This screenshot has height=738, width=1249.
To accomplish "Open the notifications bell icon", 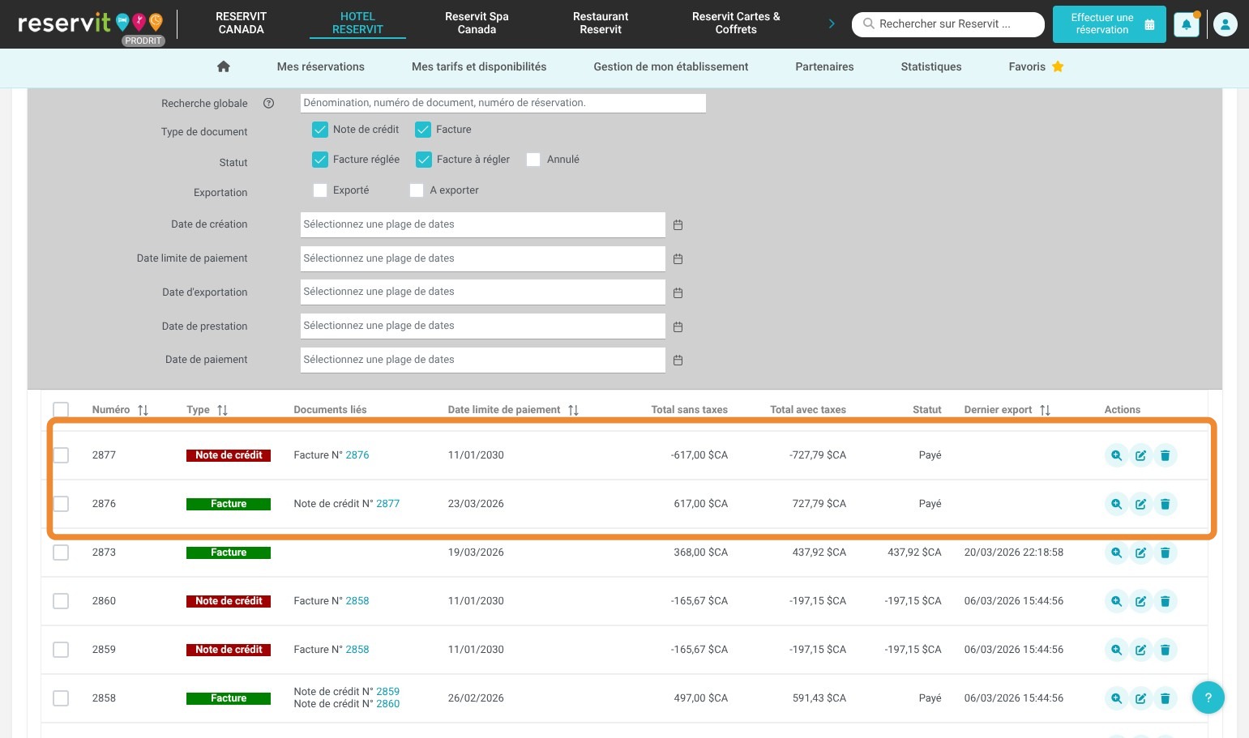I will (x=1186, y=24).
